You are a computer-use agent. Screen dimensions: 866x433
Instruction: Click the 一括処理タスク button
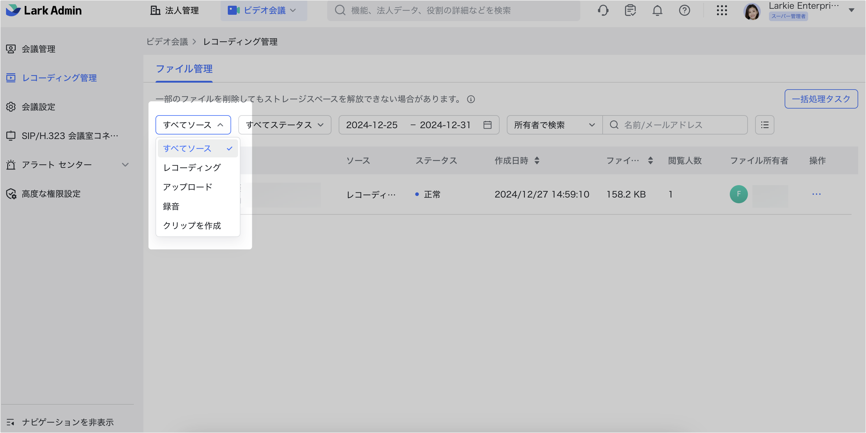[x=821, y=99]
